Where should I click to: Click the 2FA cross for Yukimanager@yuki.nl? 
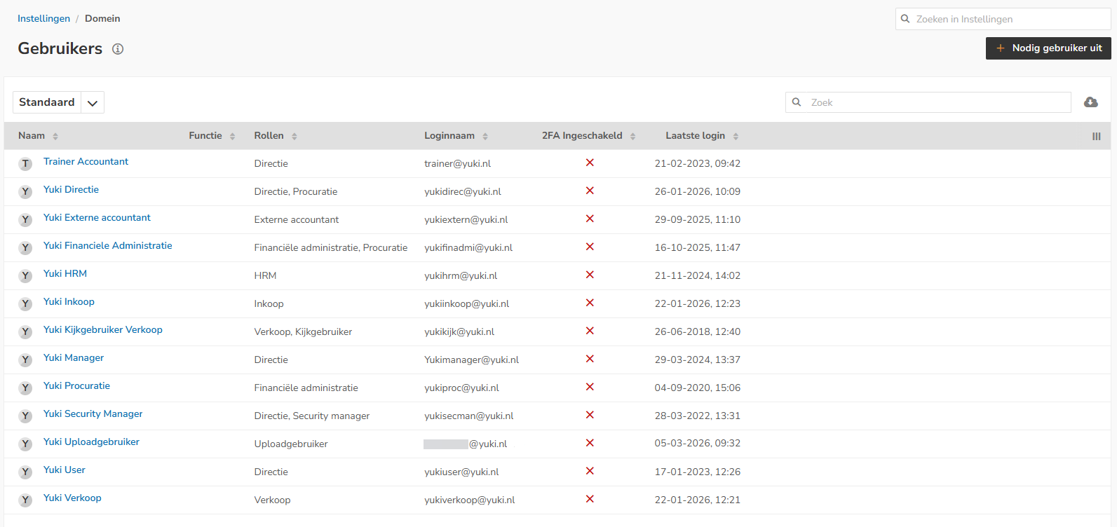(x=590, y=359)
